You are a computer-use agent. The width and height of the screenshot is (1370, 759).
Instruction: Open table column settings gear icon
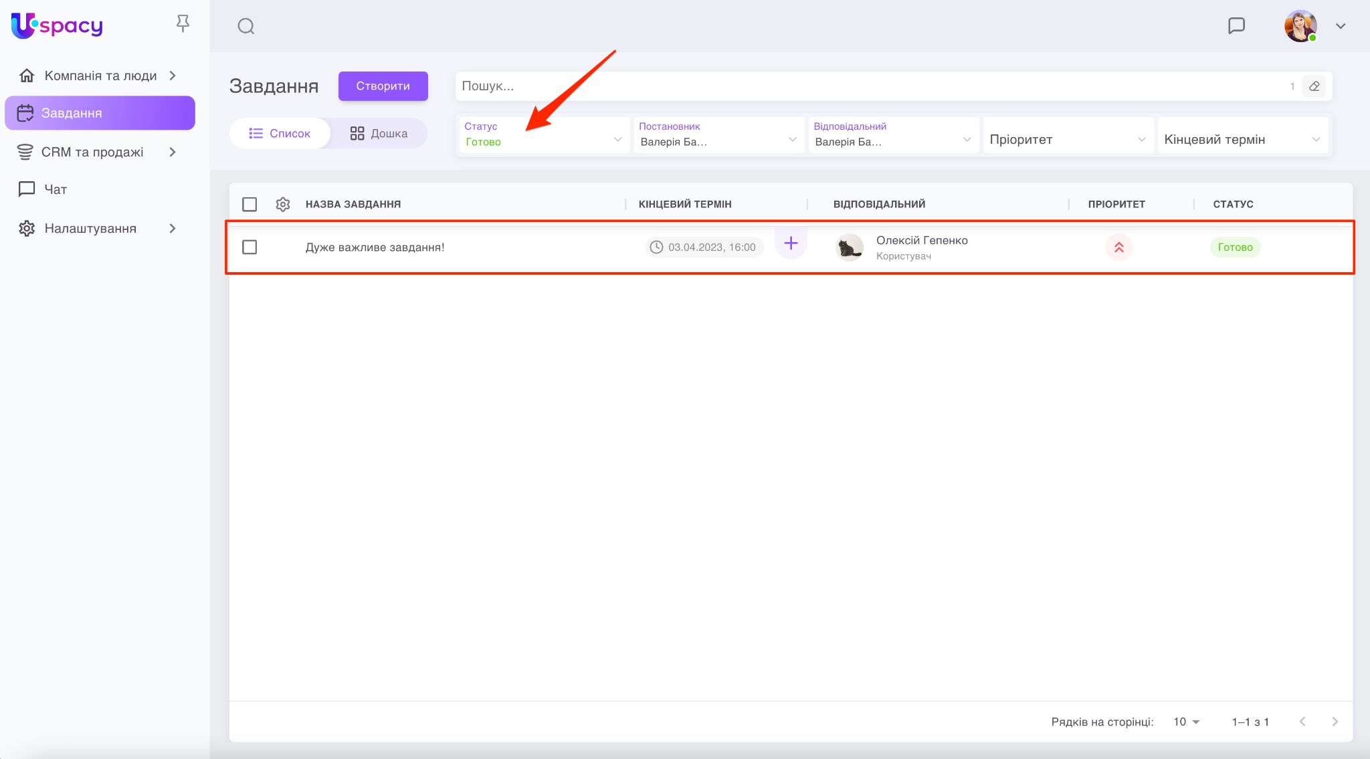[283, 204]
